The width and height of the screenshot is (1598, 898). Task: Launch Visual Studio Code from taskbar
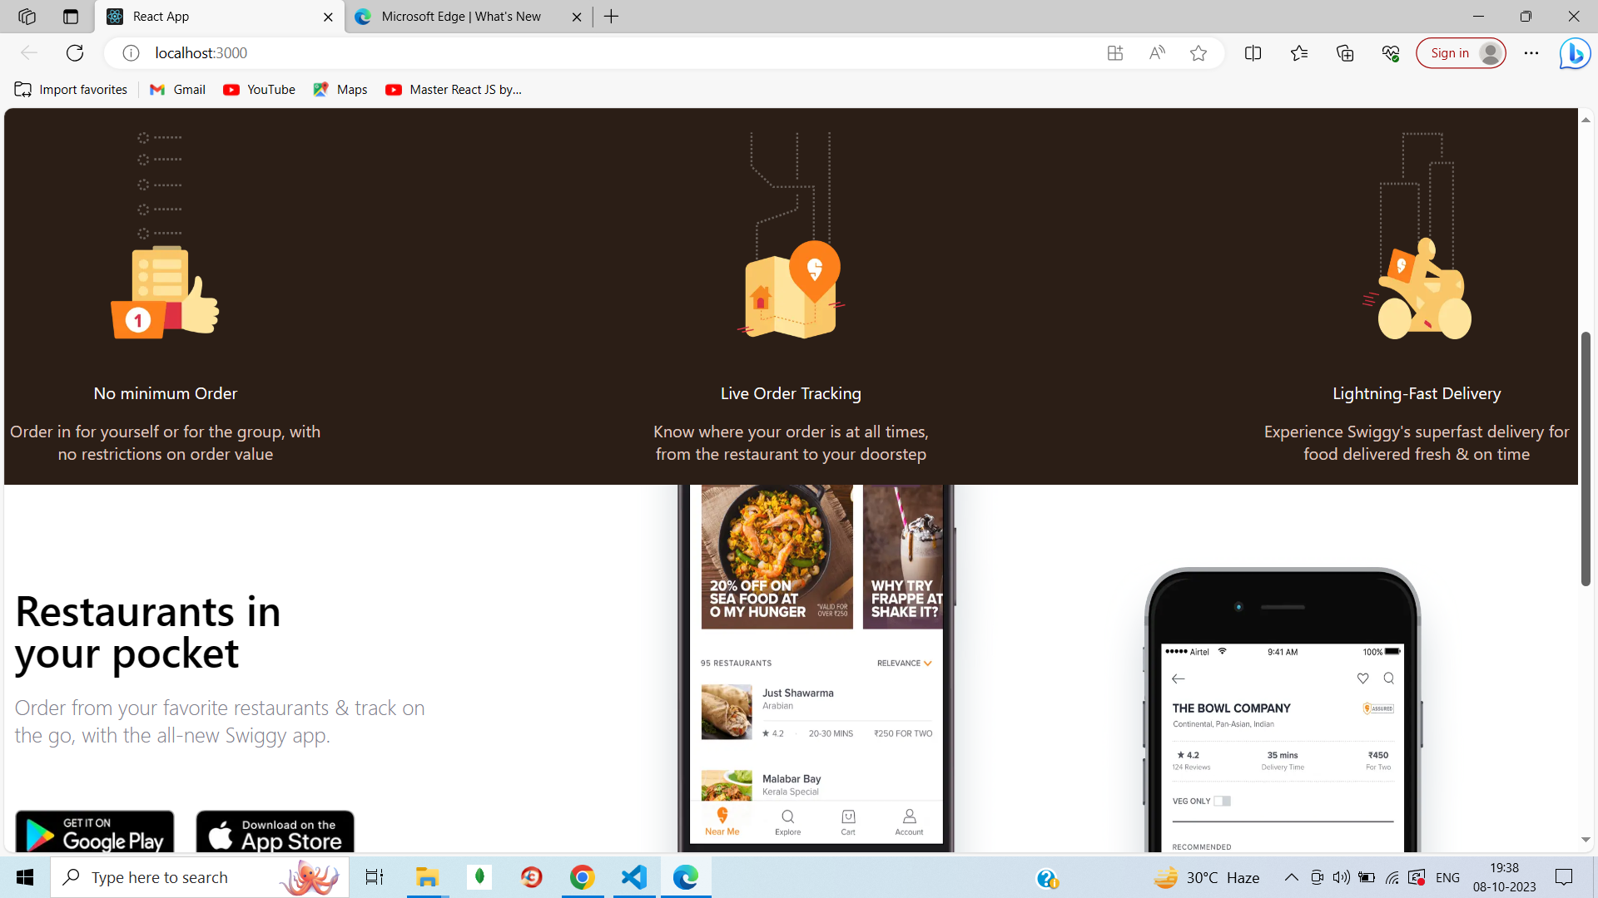[634, 877]
